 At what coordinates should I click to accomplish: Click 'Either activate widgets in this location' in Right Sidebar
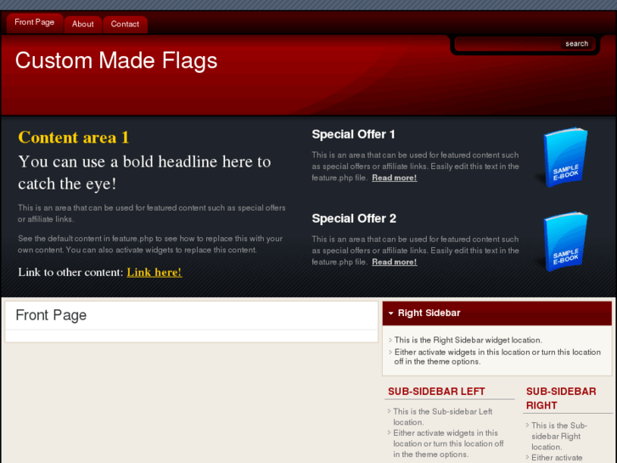tap(497, 357)
